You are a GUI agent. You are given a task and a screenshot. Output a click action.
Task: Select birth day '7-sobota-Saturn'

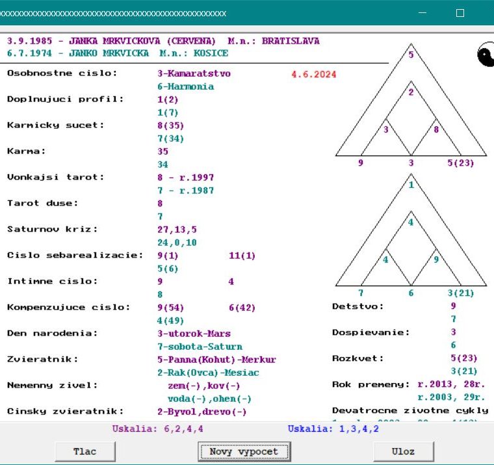click(x=200, y=347)
